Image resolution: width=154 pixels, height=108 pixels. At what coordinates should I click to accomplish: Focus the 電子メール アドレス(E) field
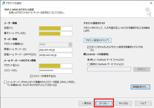[x=56, y=34]
